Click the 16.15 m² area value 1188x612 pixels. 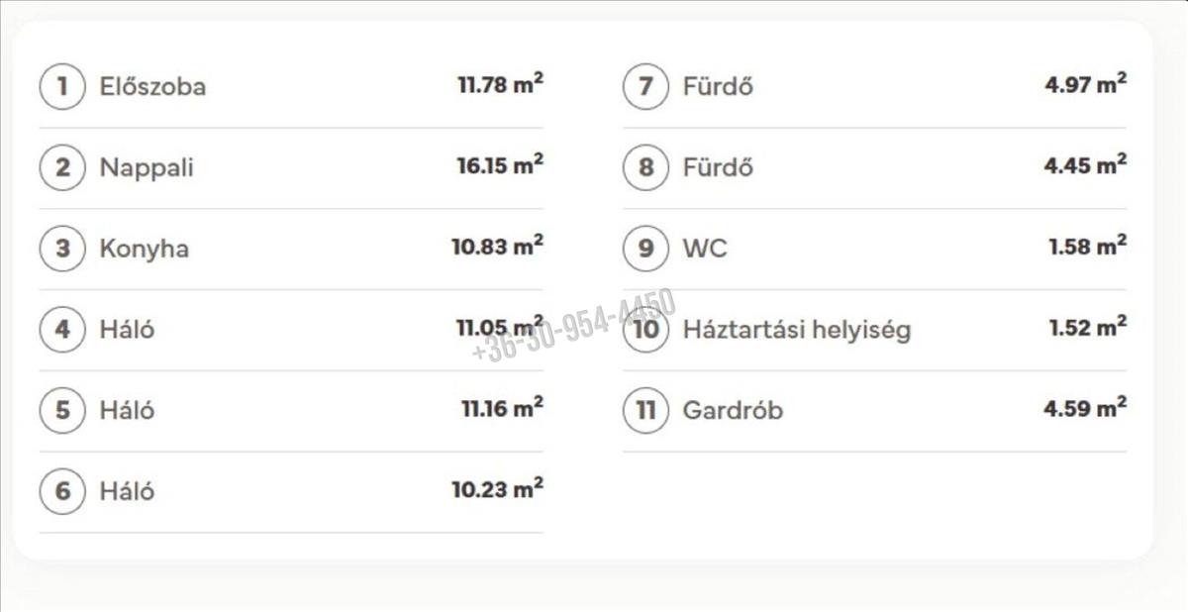[x=499, y=165]
